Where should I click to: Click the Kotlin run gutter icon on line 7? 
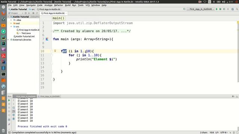47,39
